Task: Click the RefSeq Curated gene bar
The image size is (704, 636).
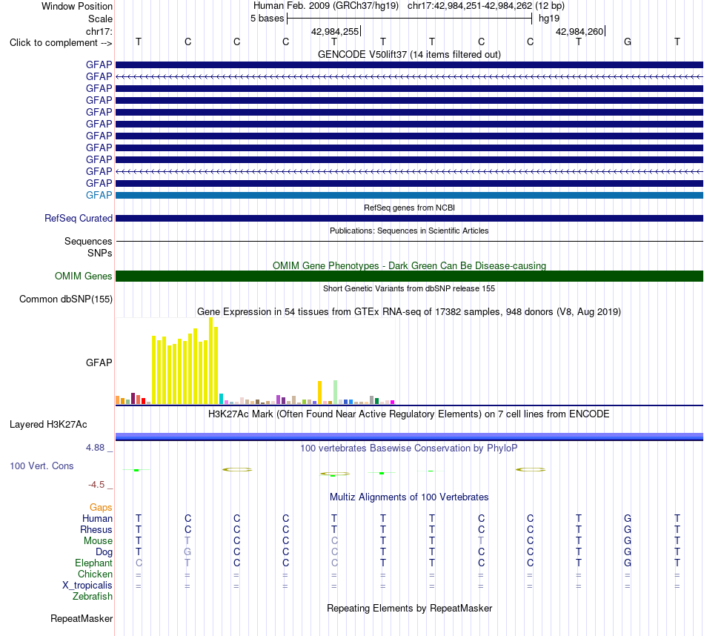Action: 409,218
